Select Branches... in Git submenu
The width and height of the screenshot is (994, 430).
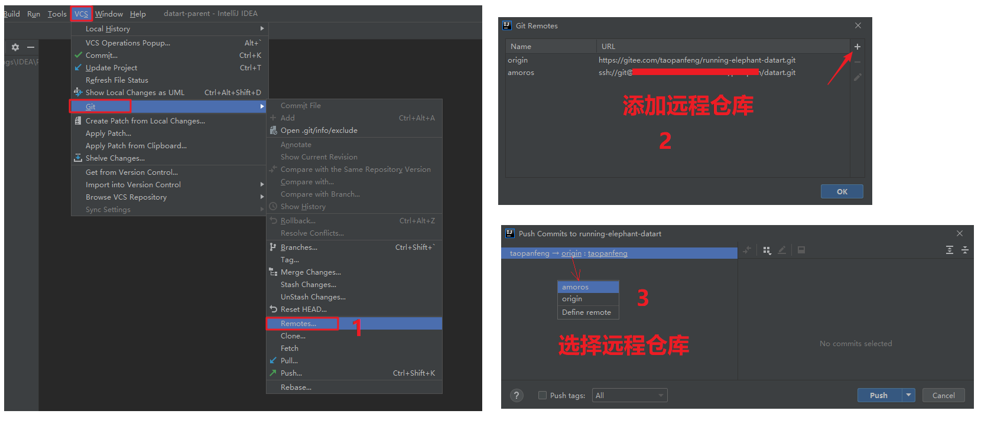354,247
